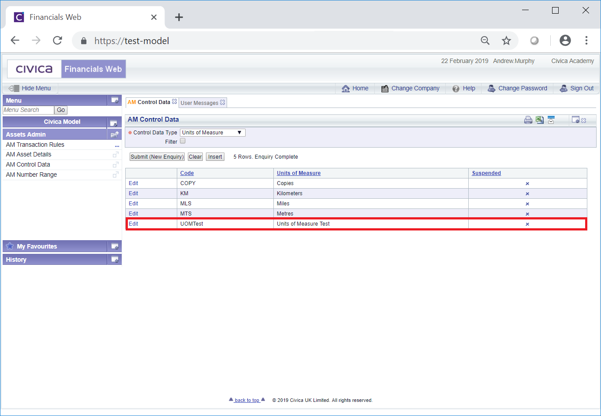Click the Insert button
601x416 pixels.
click(215, 157)
